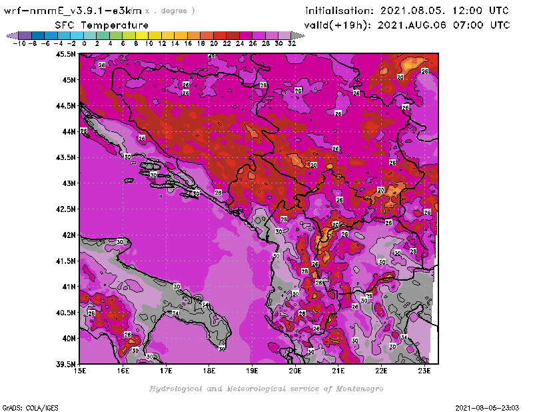
Task: Click the 42N latitude axis label
Action: (x=68, y=235)
